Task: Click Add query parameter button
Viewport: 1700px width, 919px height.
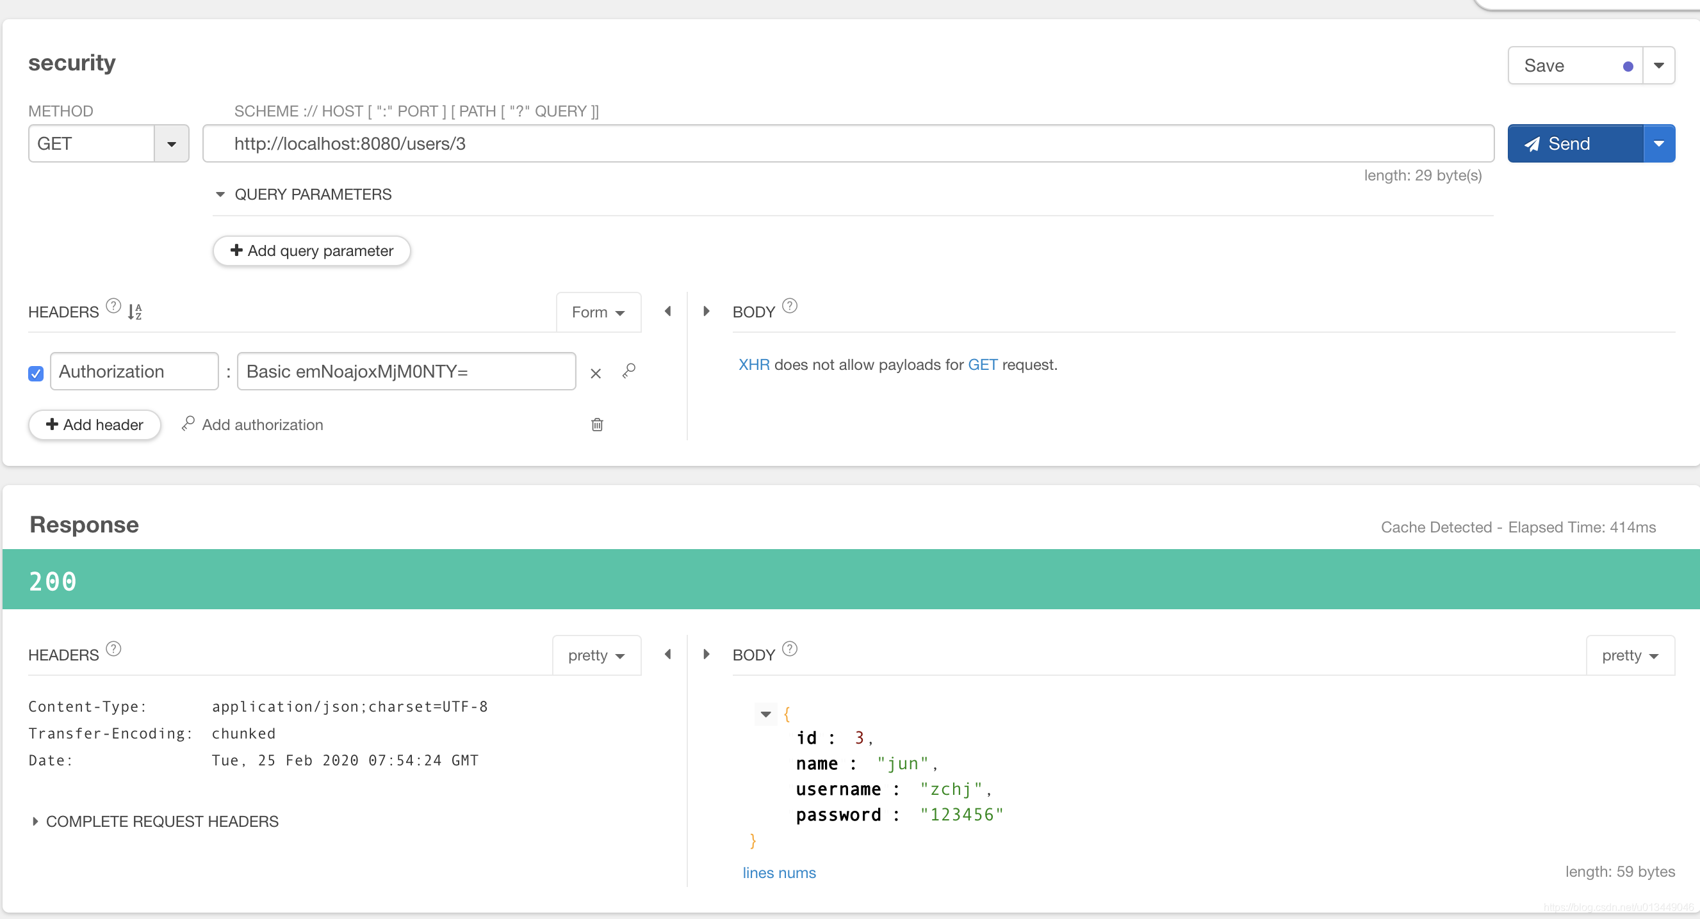Action: 311,250
